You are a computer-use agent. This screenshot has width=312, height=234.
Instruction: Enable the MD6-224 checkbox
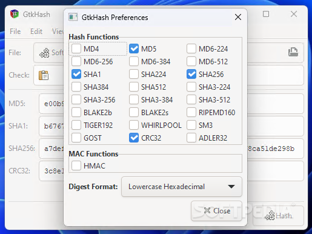[191, 48]
